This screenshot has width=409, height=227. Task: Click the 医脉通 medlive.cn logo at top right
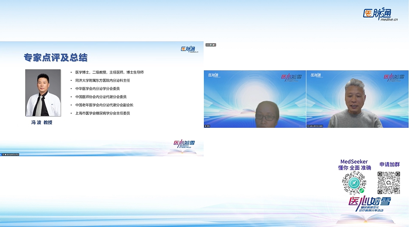[x=380, y=15]
